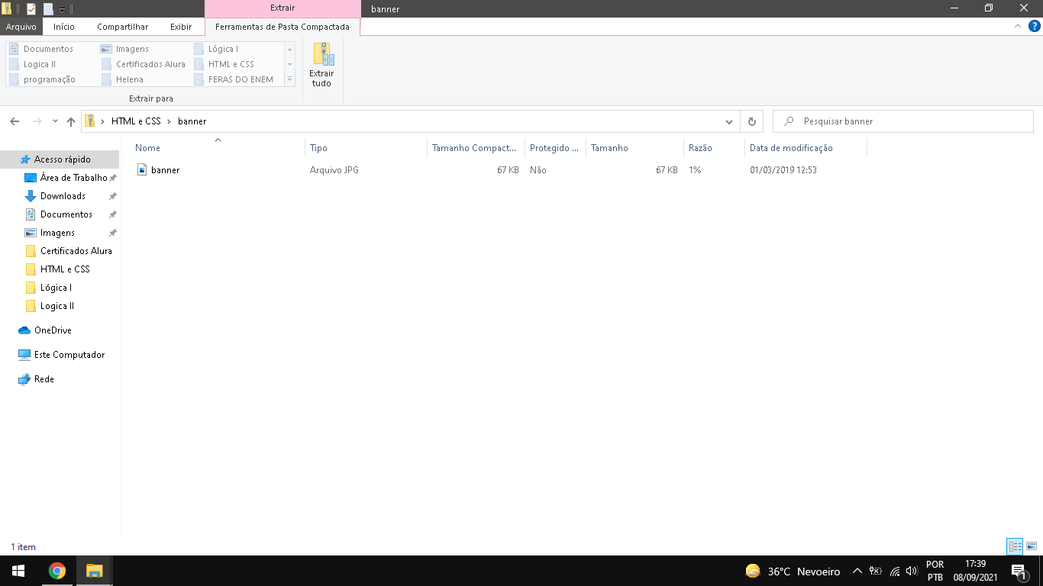The height and width of the screenshot is (586, 1043).
Task: Go back with the left arrow
Action: 15,121
